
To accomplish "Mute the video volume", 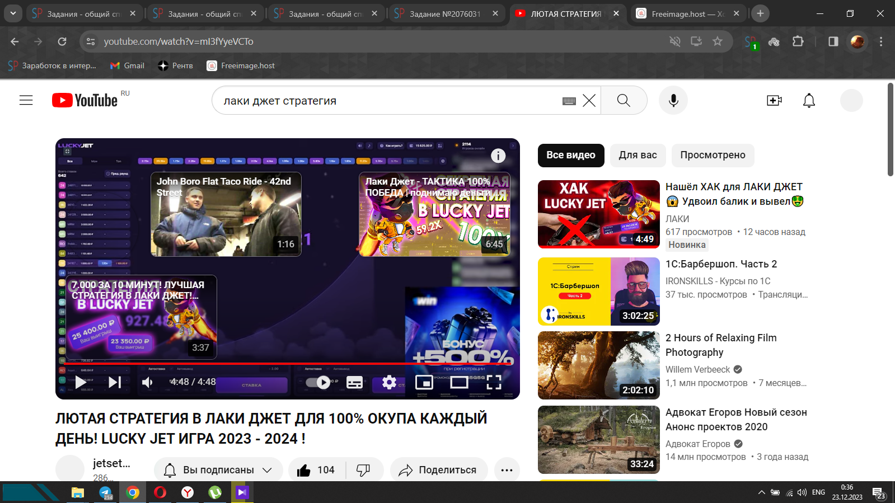I will click(x=147, y=382).
